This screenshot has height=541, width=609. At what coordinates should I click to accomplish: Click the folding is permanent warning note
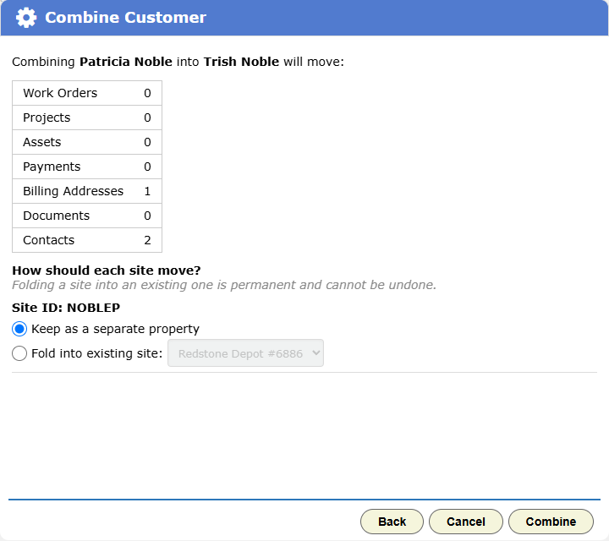click(224, 285)
